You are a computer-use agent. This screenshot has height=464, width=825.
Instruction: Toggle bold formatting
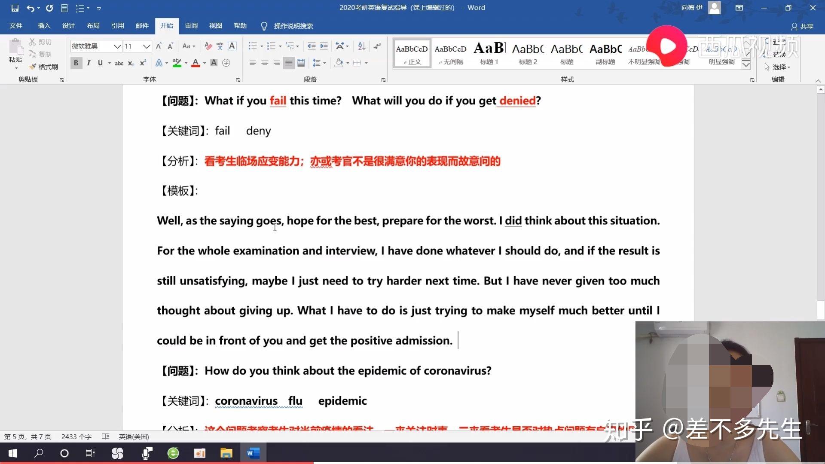[76, 63]
